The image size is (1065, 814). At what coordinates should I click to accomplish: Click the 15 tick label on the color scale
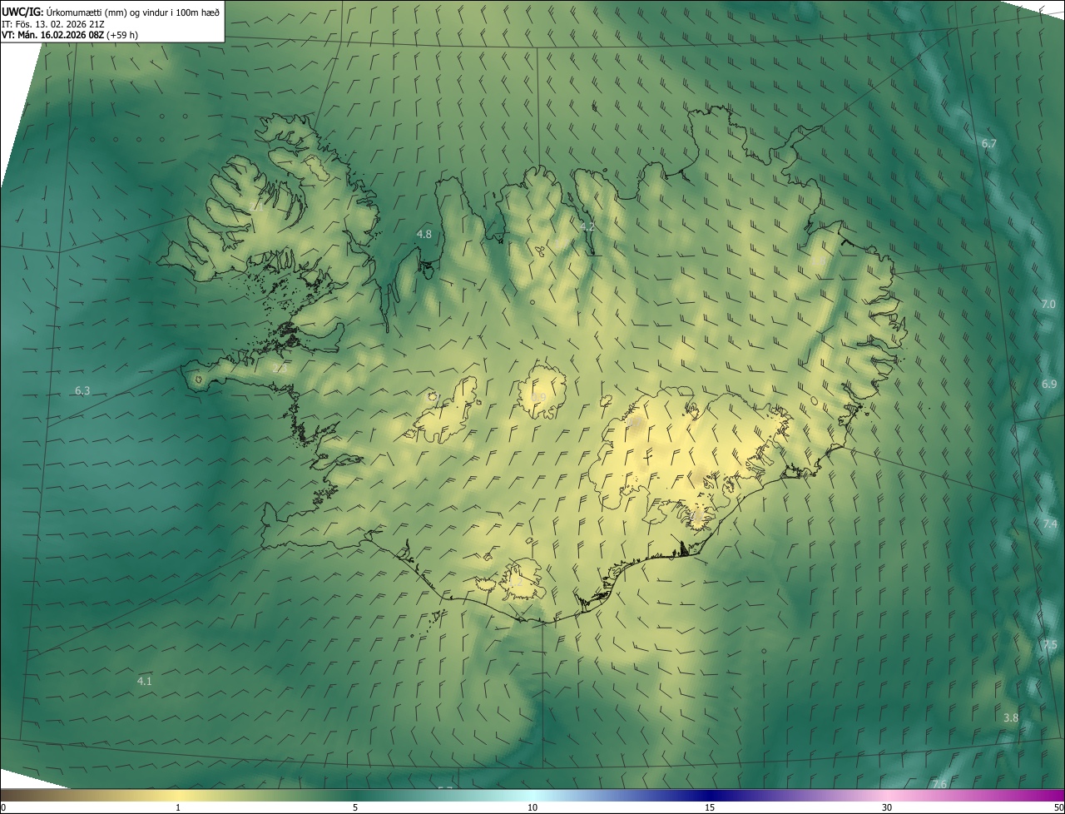710,807
